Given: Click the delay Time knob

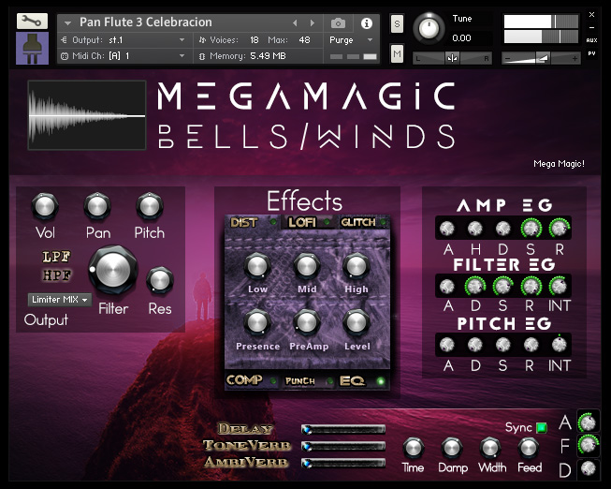Looking at the screenshot, I should 413,448.
